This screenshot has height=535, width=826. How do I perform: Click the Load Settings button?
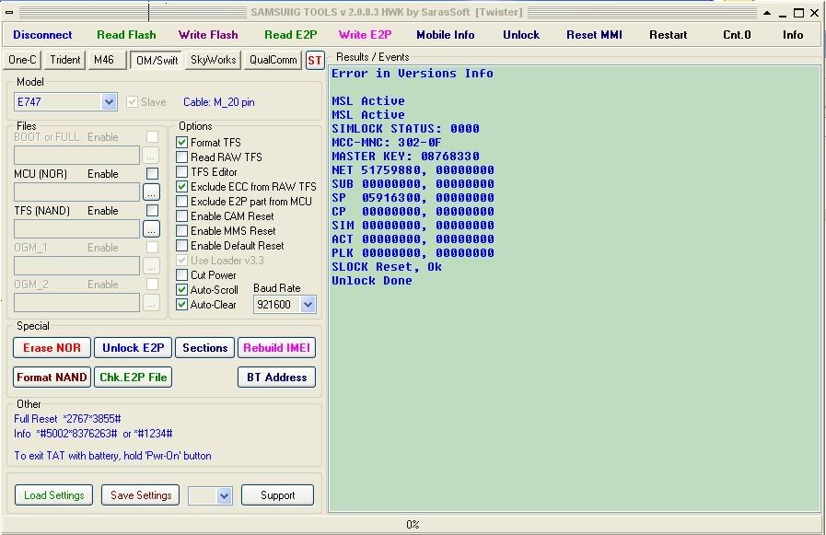click(x=53, y=495)
